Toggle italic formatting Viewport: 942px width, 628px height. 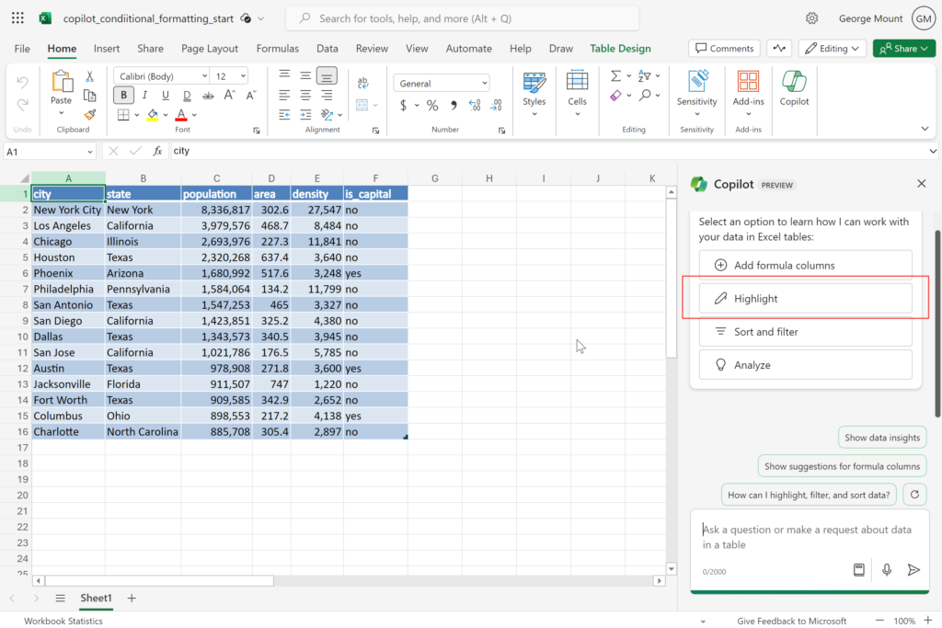coord(144,95)
